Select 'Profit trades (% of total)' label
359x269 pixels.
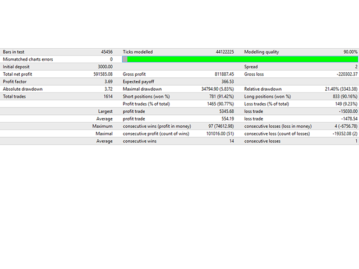point(146,104)
